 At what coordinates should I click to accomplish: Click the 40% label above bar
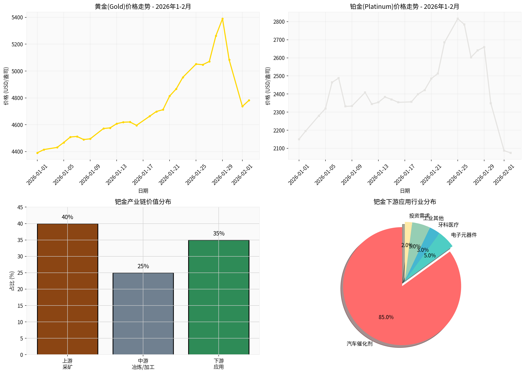(68, 217)
